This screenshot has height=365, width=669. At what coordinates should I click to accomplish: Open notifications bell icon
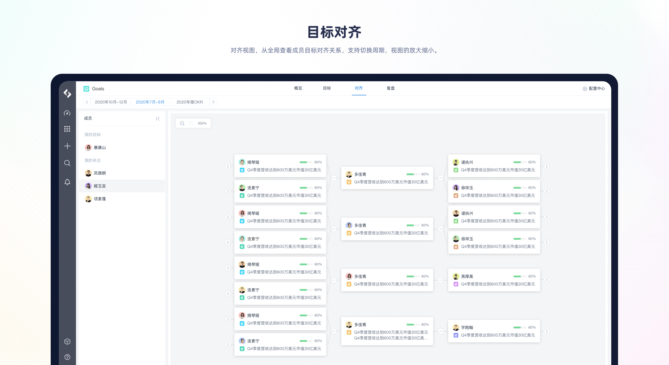click(67, 182)
